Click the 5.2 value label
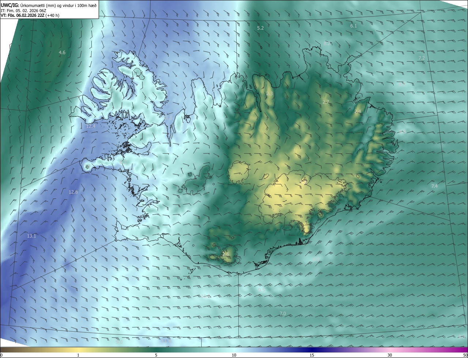468x358 pixels. (x=260, y=28)
